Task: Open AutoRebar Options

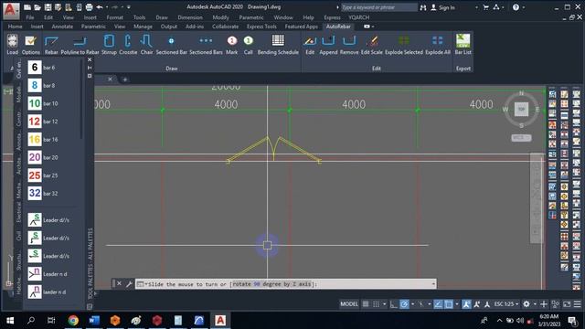Action: 30,45
